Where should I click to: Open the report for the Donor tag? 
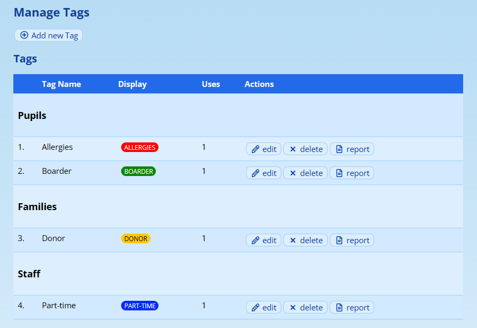tap(352, 241)
